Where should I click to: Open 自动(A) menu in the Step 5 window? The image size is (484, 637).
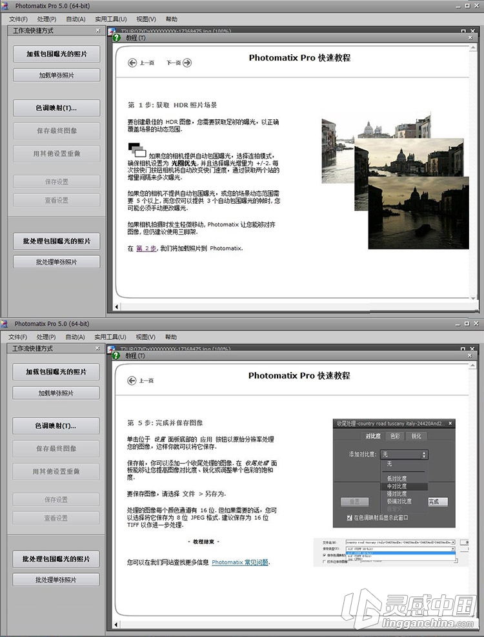pyautogui.click(x=76, y=337)
